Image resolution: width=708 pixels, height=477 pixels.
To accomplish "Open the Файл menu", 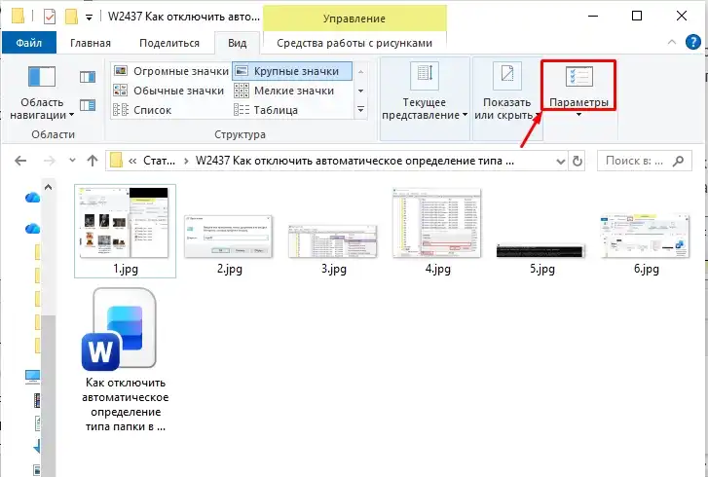I will point(29,43).
